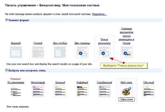Choose the Сжатый layout thumbnail
Image resolution: width=165 pixels, height=112 pixels.
point(38,51)
